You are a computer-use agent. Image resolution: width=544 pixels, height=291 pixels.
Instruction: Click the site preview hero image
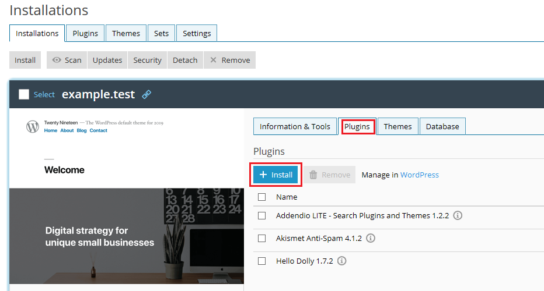click(x=126, y=236)
